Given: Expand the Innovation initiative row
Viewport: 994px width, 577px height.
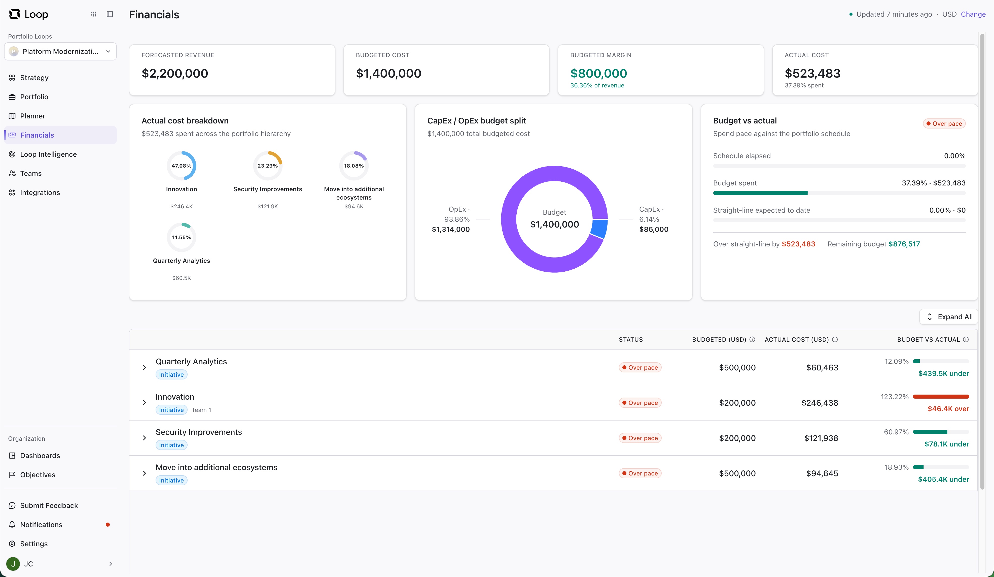Looking at the screenshot, I should (144, 403).
